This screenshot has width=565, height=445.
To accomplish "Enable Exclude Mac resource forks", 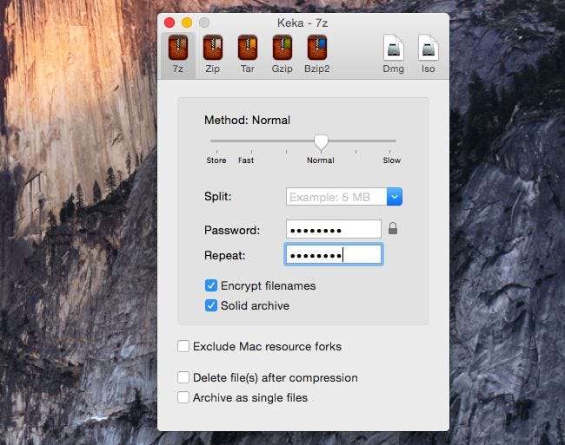I will pos(183,346).
